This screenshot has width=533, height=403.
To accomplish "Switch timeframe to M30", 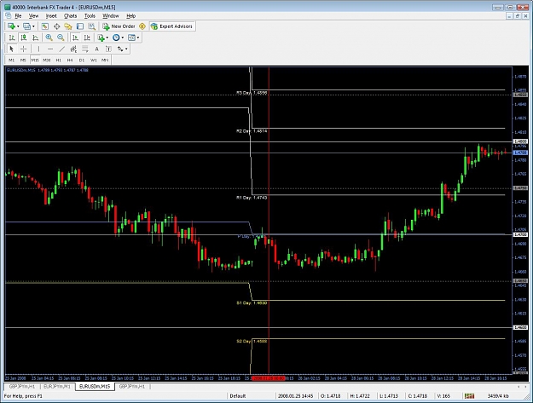I will click(47, 60).
